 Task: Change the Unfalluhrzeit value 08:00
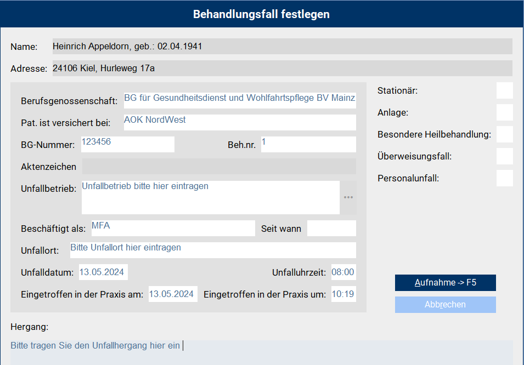343,271
